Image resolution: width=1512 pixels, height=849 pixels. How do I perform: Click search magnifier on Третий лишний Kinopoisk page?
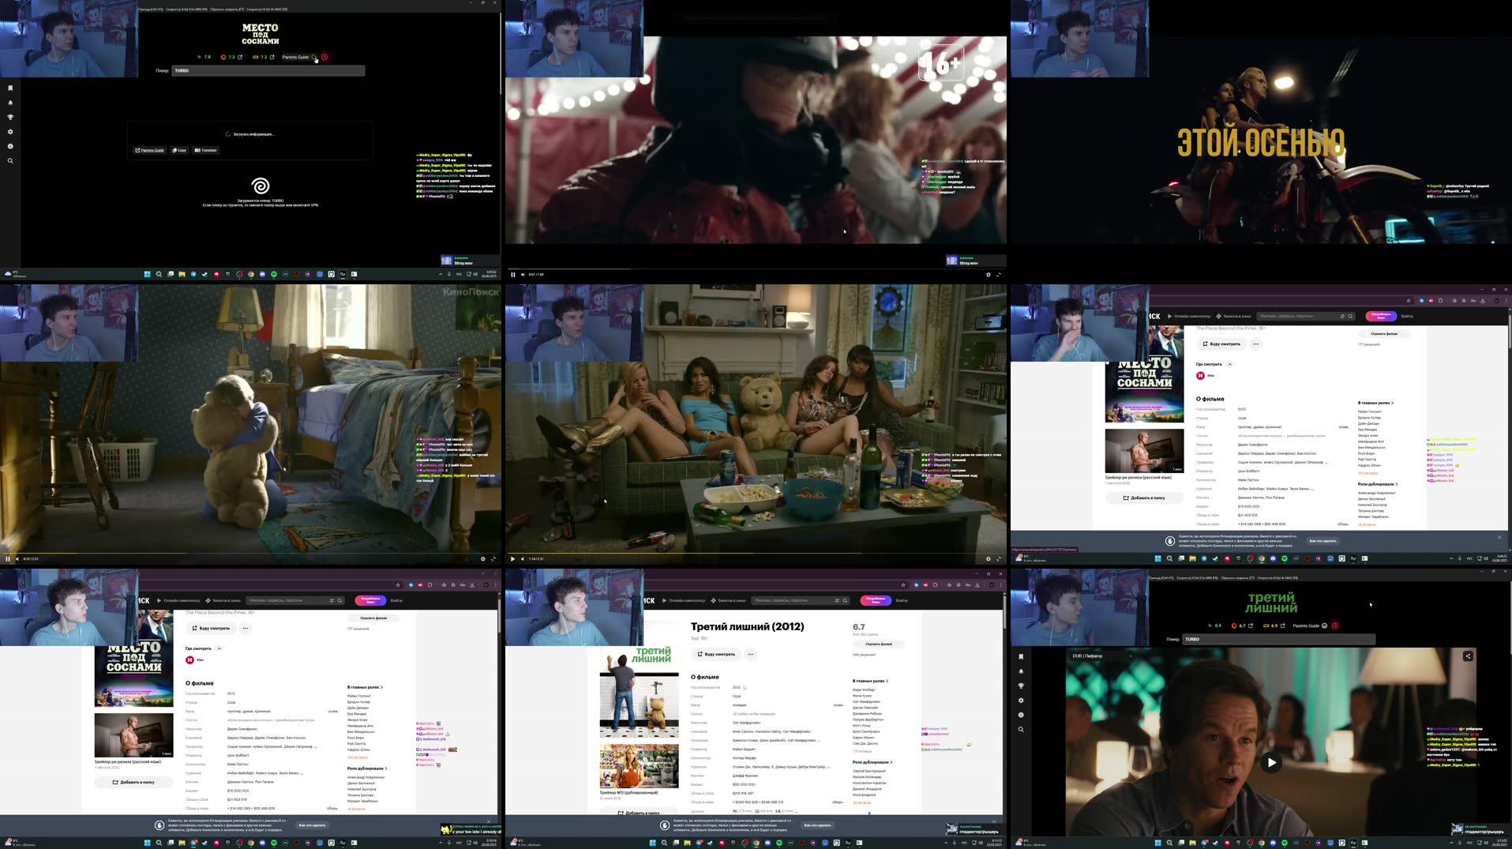click(845, 600)
